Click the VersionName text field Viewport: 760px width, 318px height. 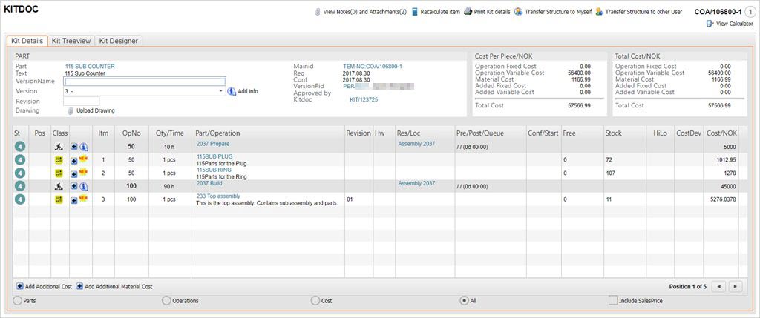click(x=145, y=82)
